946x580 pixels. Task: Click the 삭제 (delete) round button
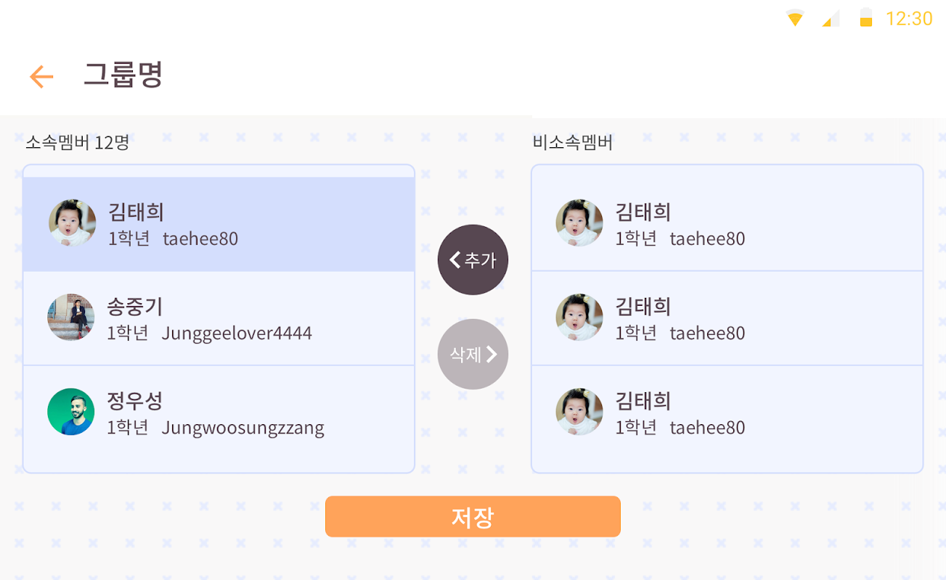pyautogui.click(x=473, y=354)
